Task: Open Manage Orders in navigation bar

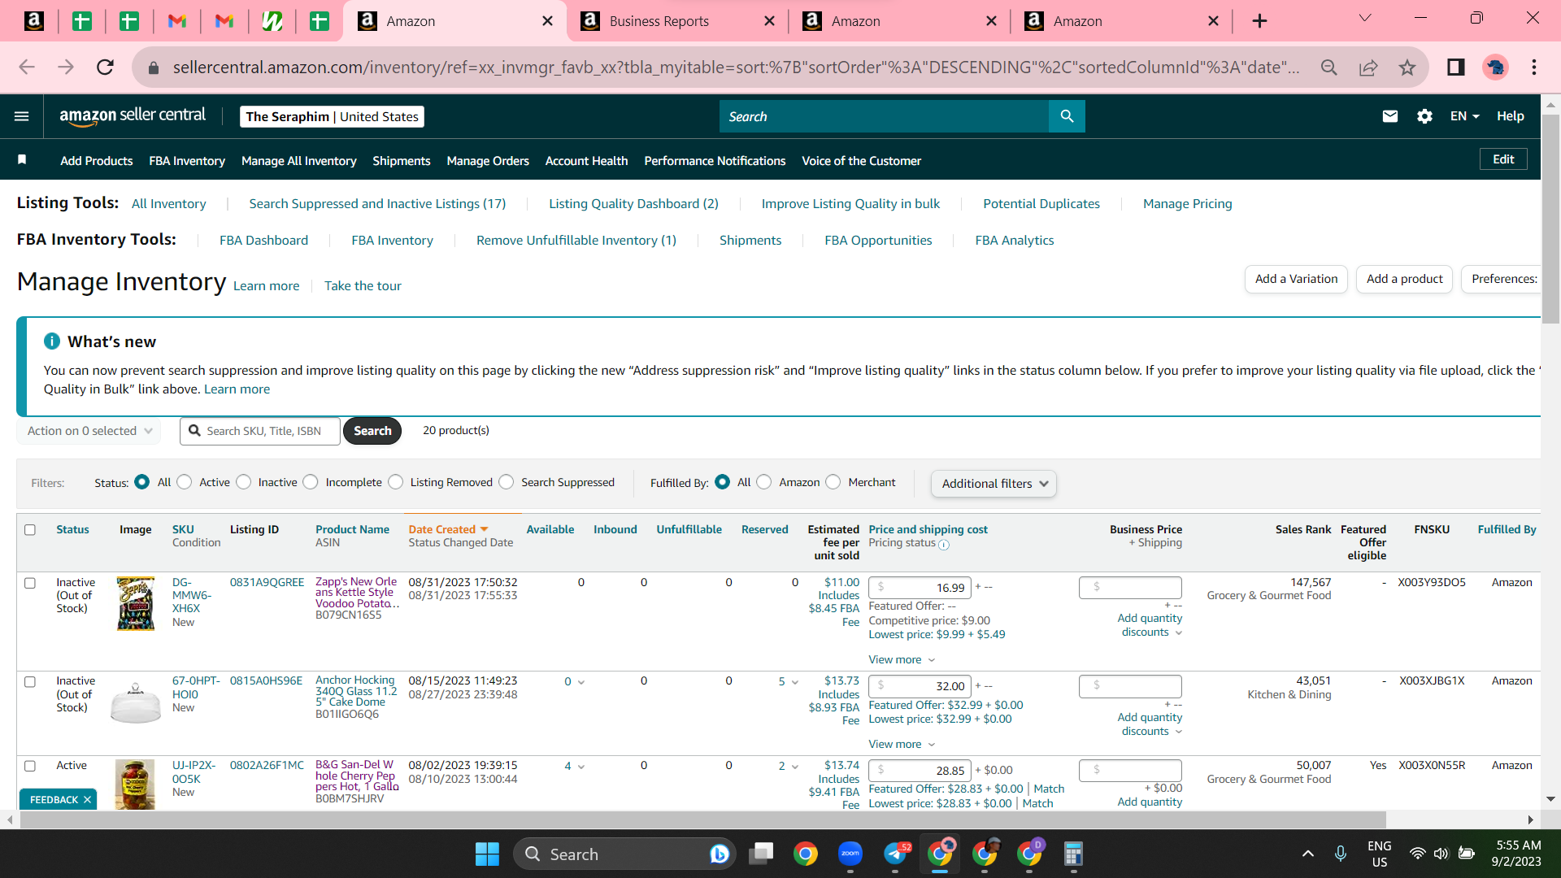Action: pos(488,161)
